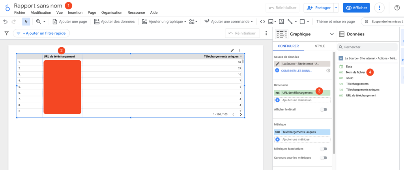Select the cursor selection mode tool

click(x=26, y=22)
